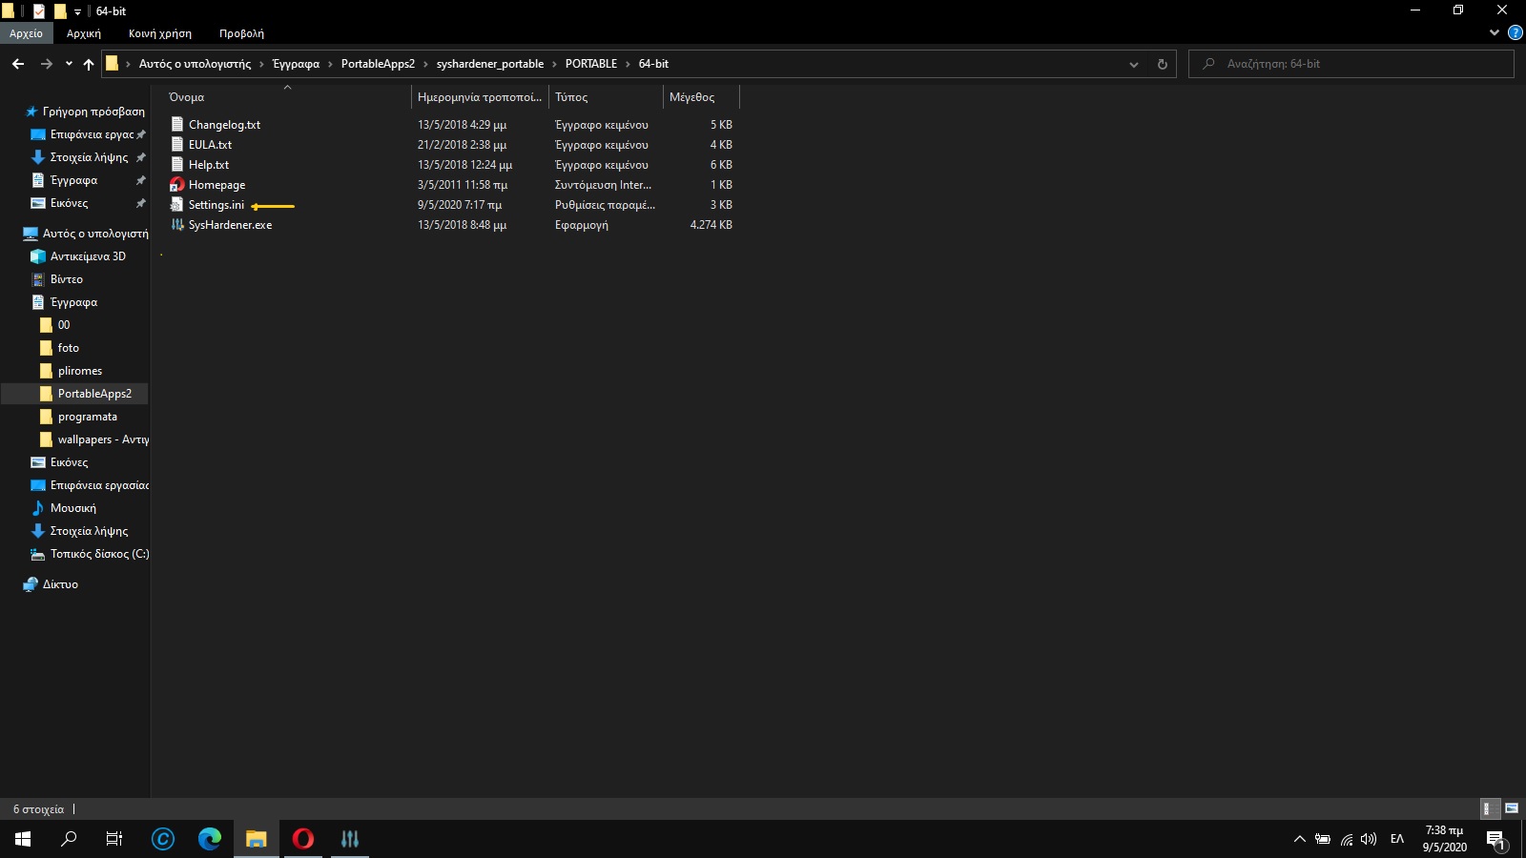1526x858 pixels.
Task: Select PortableApps2 in the address breadcrumb
Action: [378, 64]
